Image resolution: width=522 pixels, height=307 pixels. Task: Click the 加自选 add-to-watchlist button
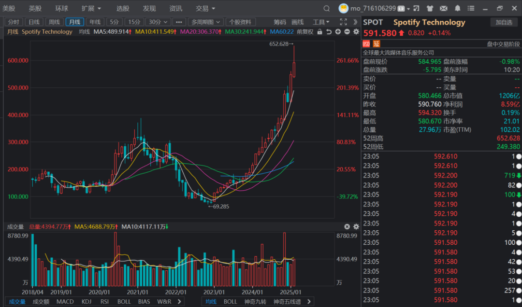tap(504, 22)
